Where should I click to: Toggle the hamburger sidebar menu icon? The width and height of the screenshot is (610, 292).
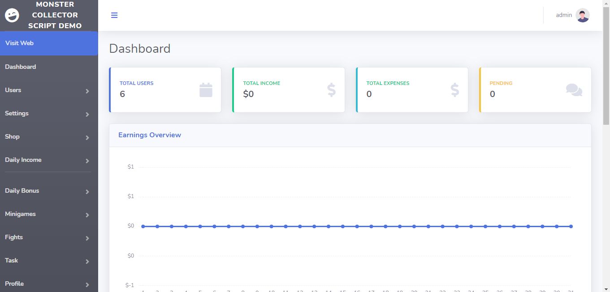114,15
